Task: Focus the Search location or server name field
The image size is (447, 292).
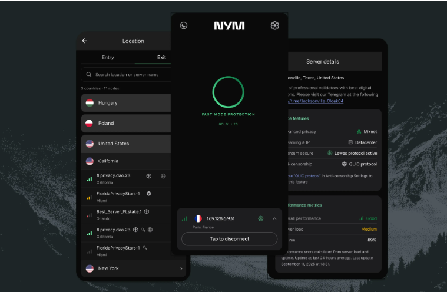Action: (x=126, y=75)
